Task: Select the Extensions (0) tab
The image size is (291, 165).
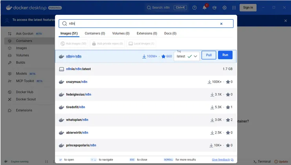Action: tap(147, 34)
